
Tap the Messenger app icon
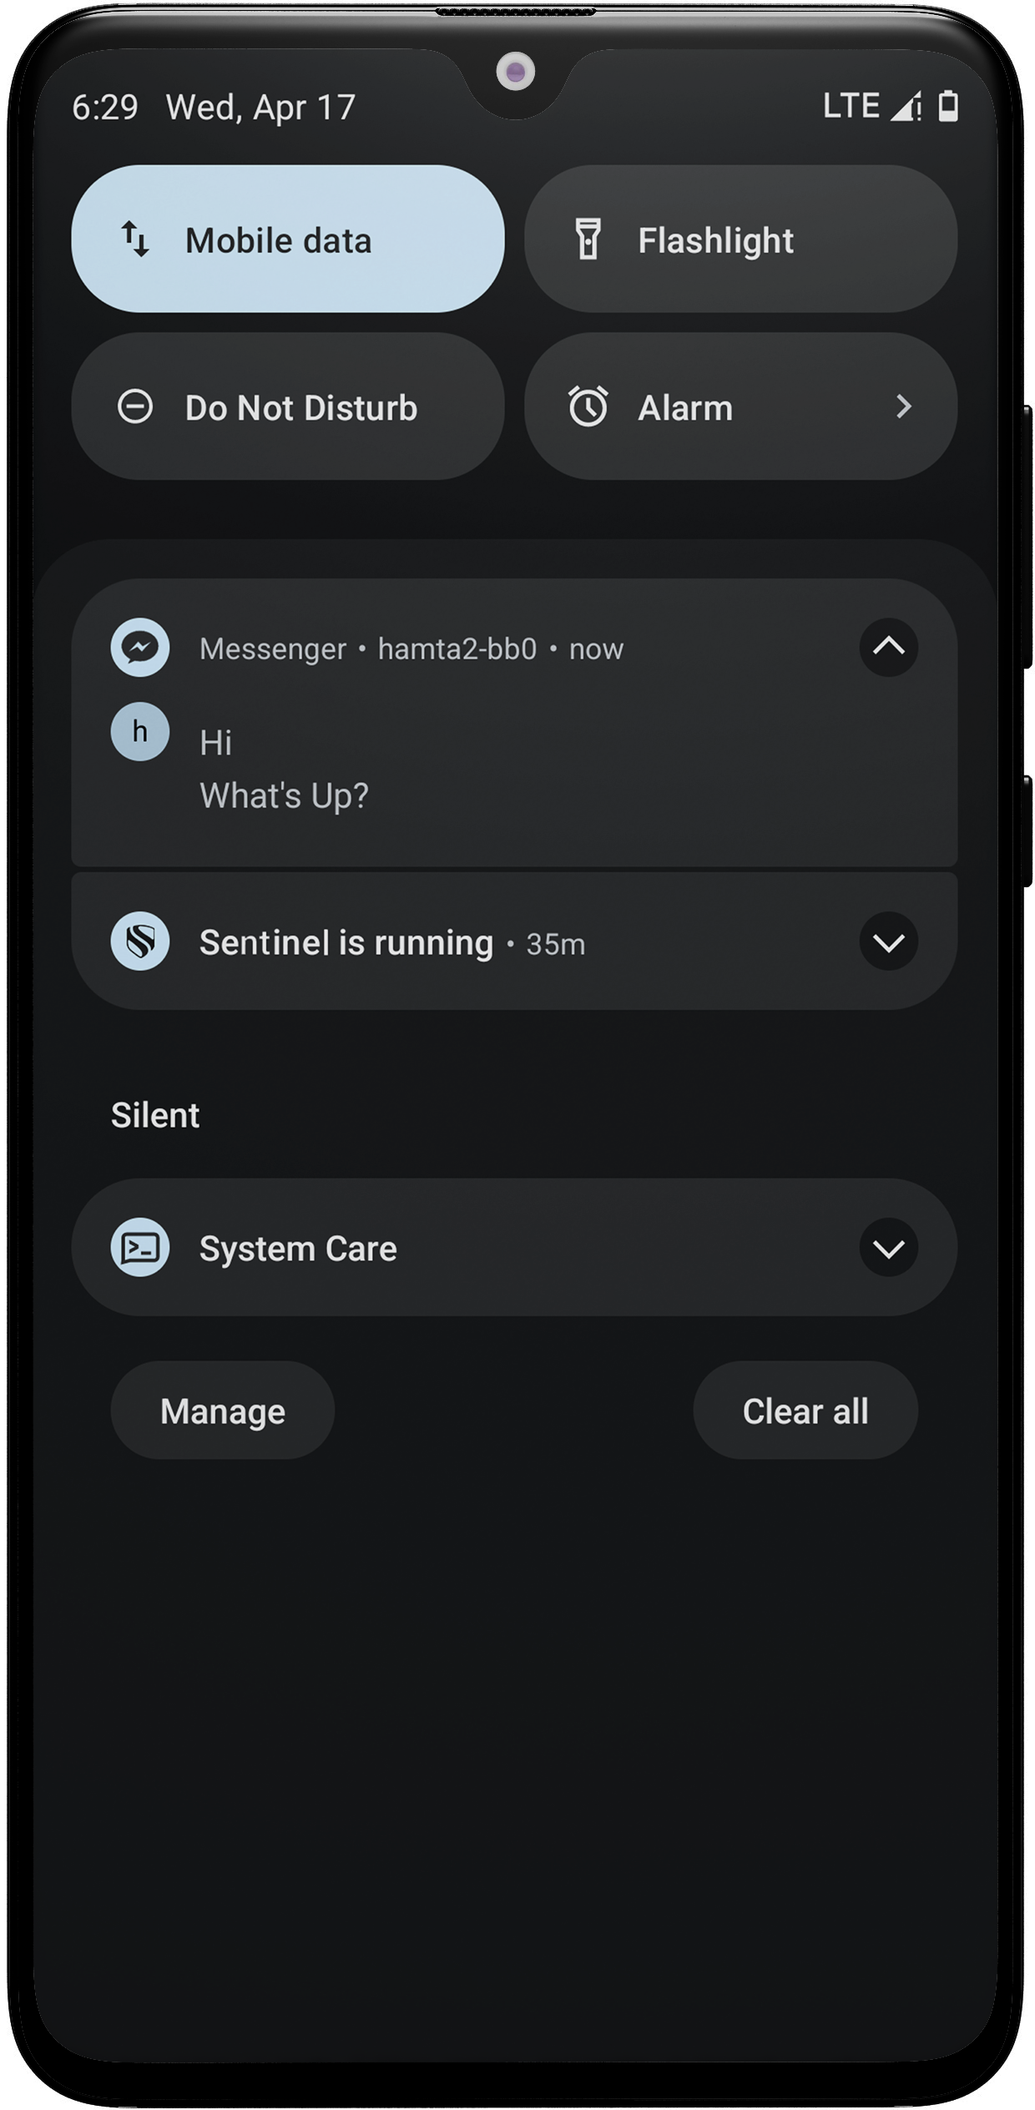[x=140, y=648]
